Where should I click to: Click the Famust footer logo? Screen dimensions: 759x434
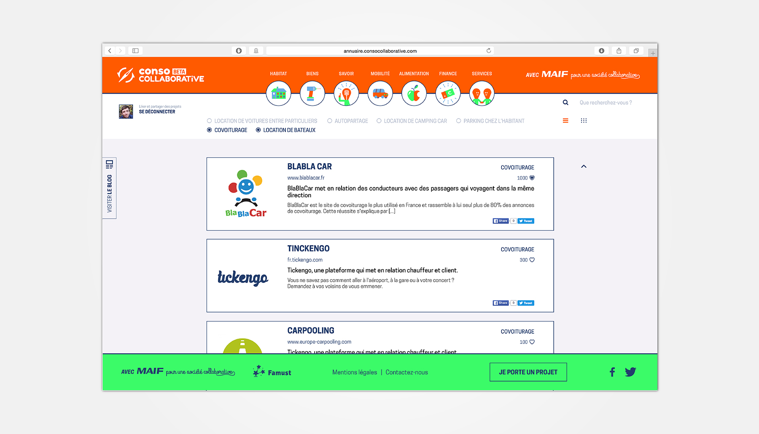coord(272,372)
